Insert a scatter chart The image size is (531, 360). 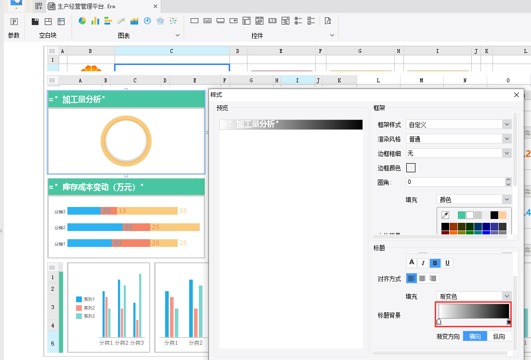pyautogui.click(x=173, y=21)
